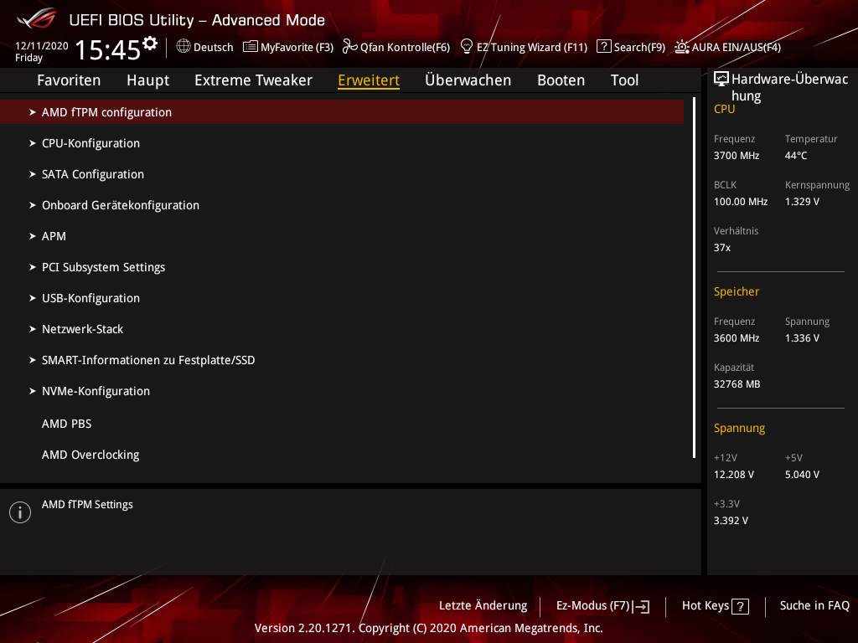This screenshot has height=643, width=858.
Task: Click Letzte Änderung
Action: click(x=483, y=606)
